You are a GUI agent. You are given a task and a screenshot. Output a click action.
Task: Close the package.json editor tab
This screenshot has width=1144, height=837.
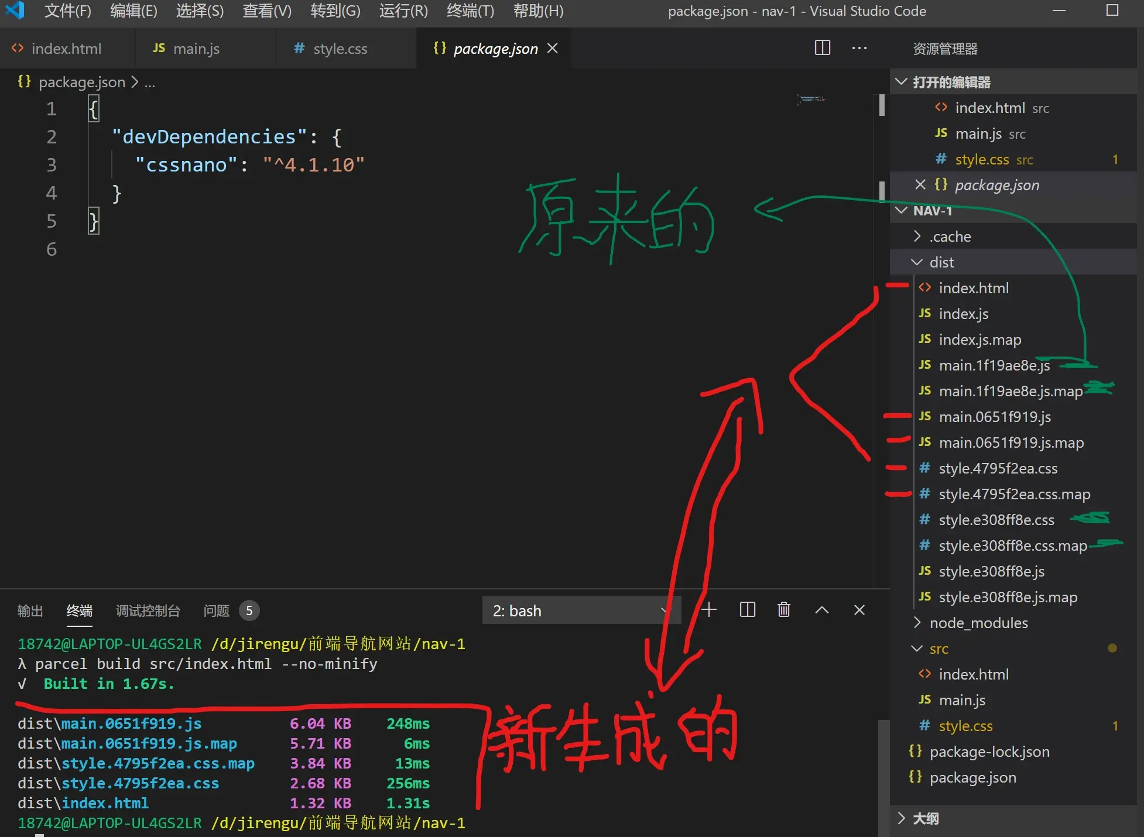click(x=552, y=48)
